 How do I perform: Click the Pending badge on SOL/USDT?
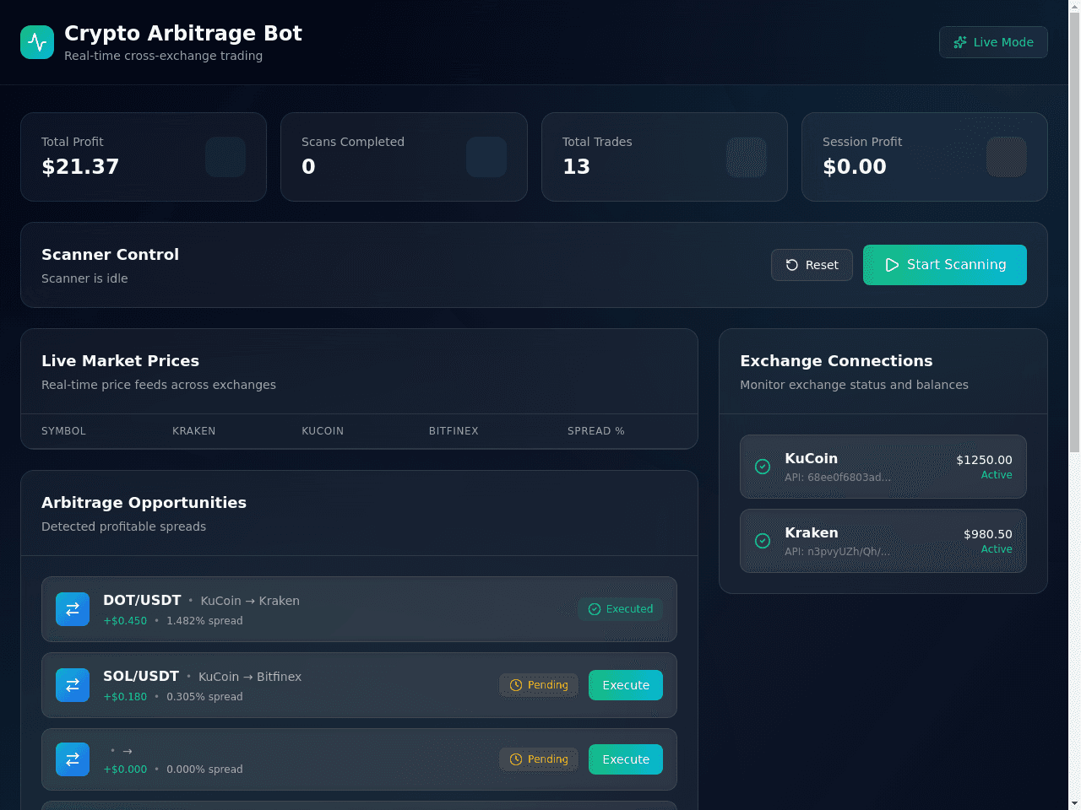point(539,685)
